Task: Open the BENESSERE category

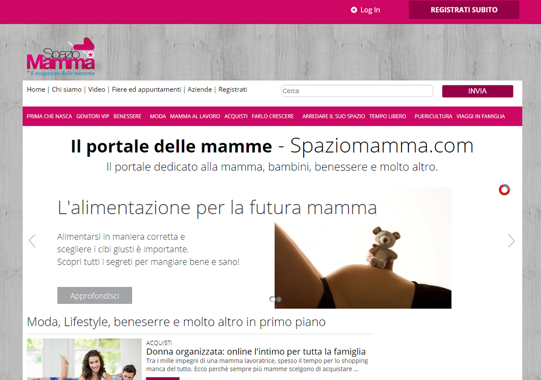Action: coord(127,116)
